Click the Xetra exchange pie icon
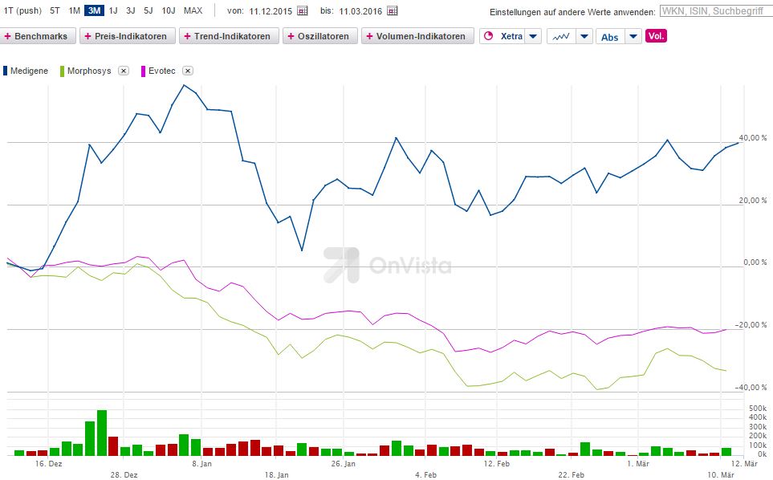 489,36
